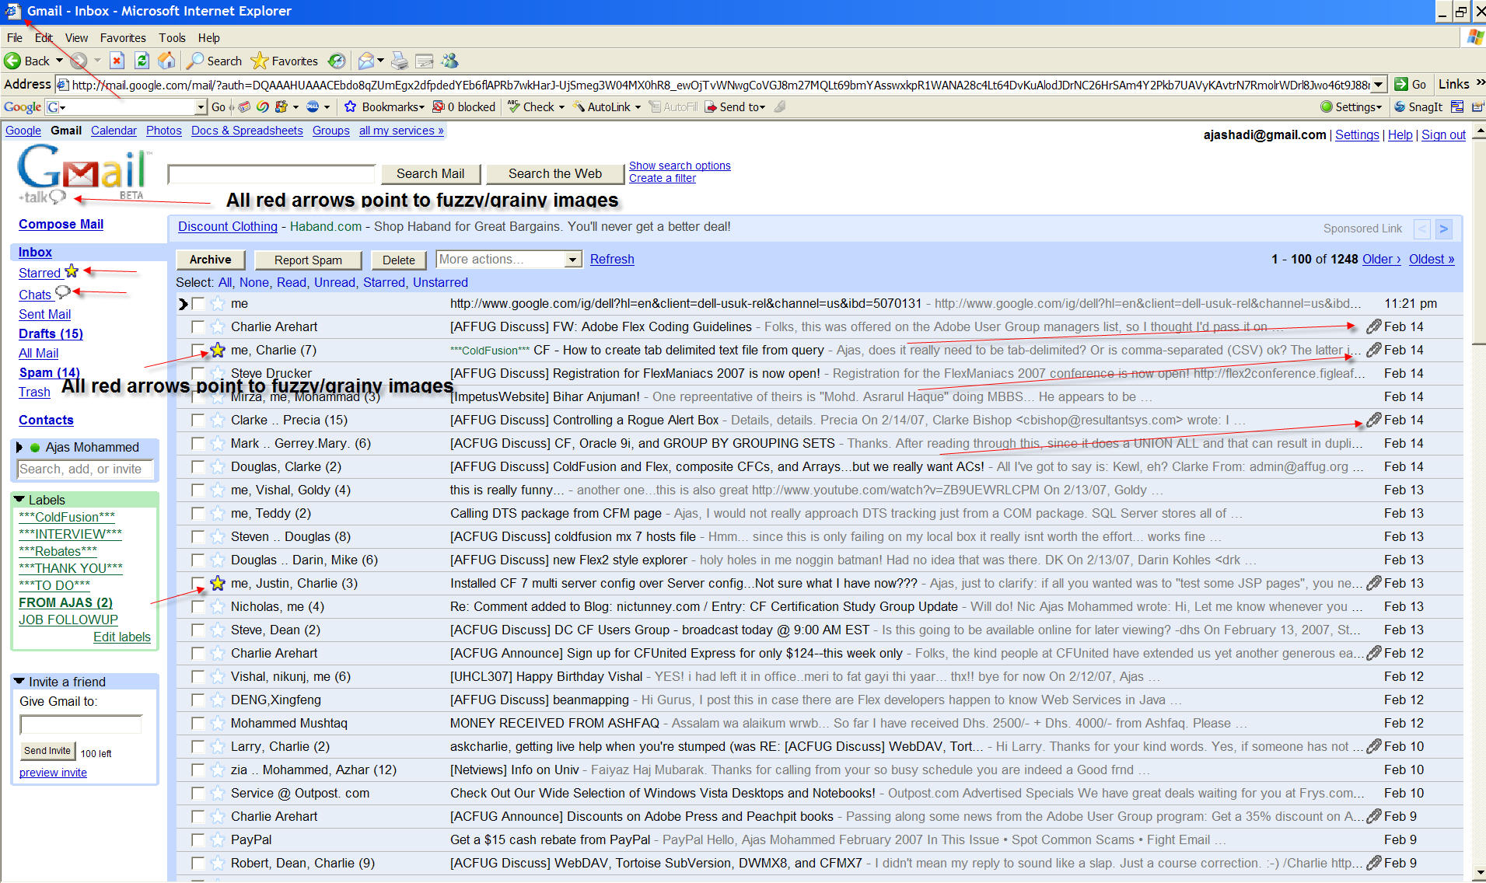
Task: Open the Google toolbar Settings dropdown
Action: (1351, 106)
